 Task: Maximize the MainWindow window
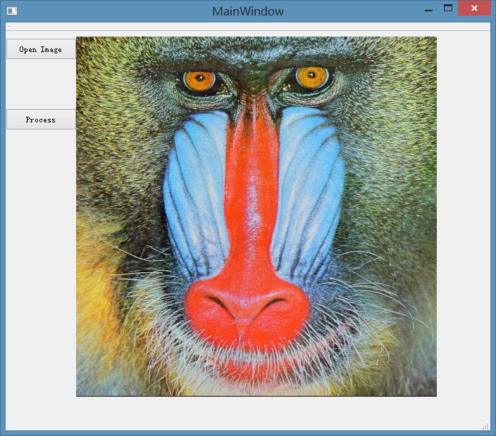pyautogui.click(x=448, y=8)
